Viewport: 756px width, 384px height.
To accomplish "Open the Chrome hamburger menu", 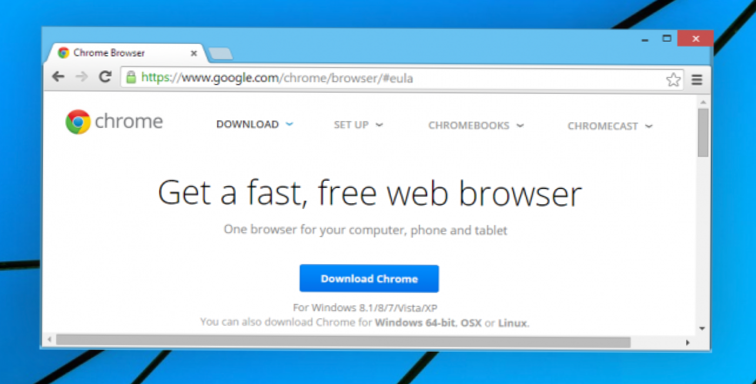I will pyautogui.click(x=697, y=80).
